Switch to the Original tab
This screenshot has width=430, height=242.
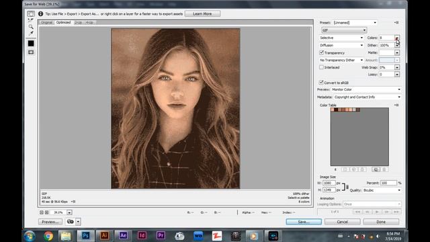click(x=46, y=22)
